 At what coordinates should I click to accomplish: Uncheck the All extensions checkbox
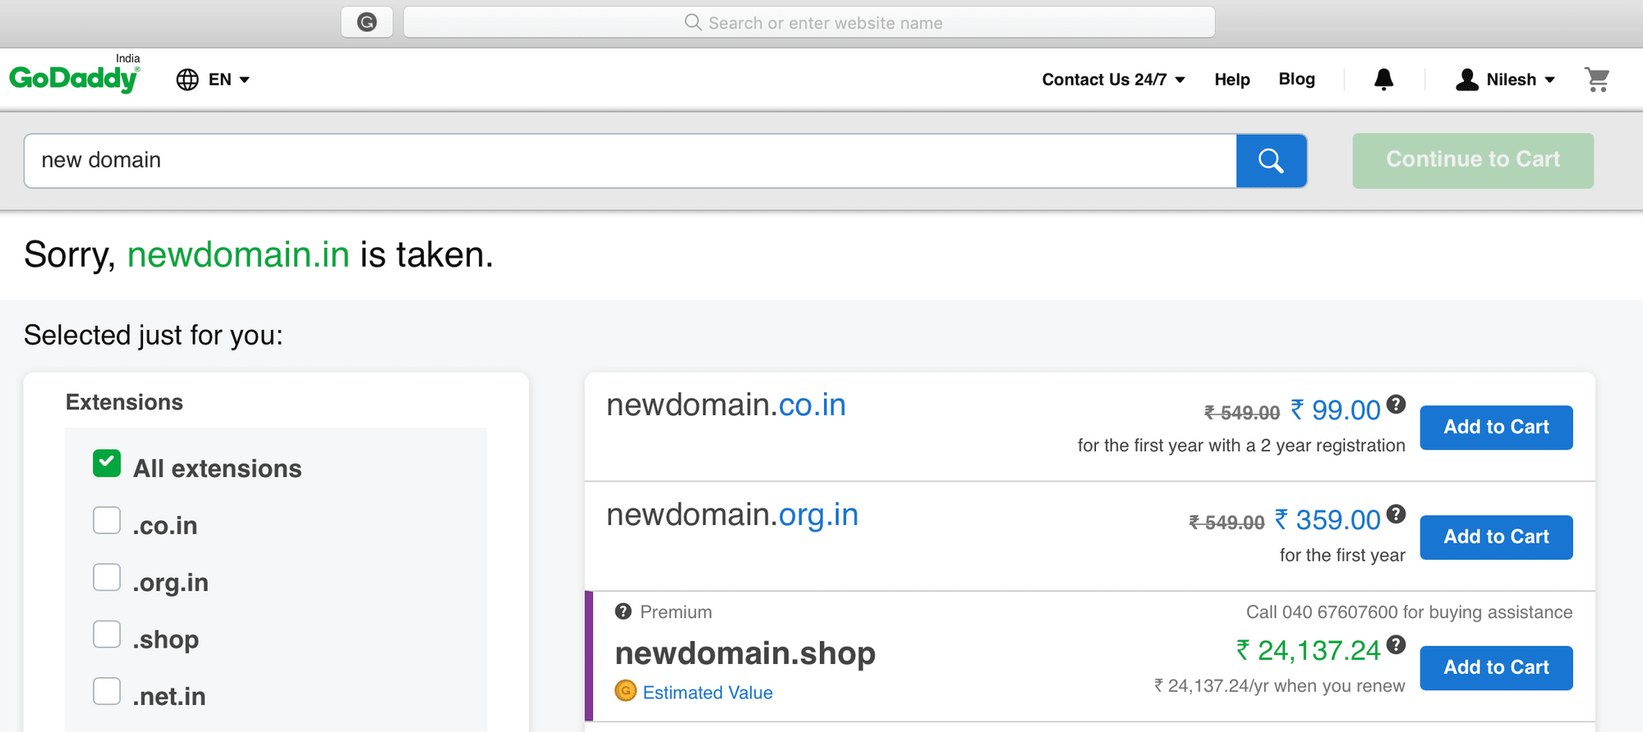click(107, 463)
